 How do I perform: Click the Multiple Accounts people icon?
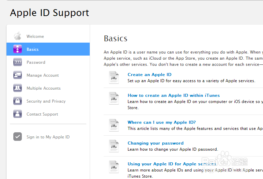point(17,88)
